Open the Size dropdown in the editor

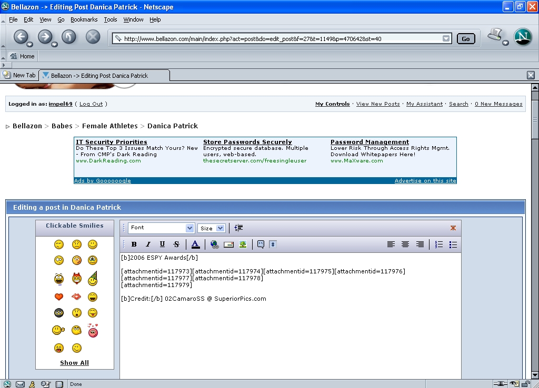212,228
